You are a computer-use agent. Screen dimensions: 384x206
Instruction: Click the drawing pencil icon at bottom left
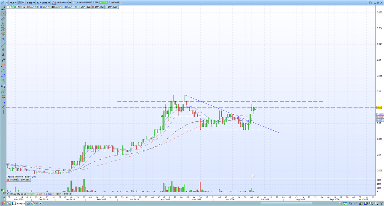(3, 203)
